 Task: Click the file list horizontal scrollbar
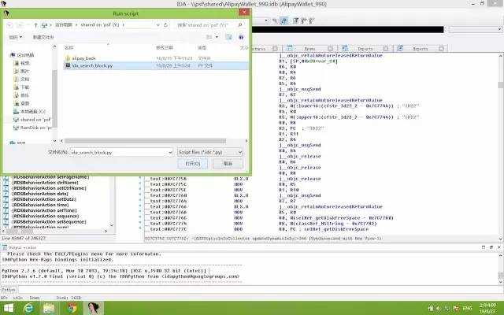[145, 141]
